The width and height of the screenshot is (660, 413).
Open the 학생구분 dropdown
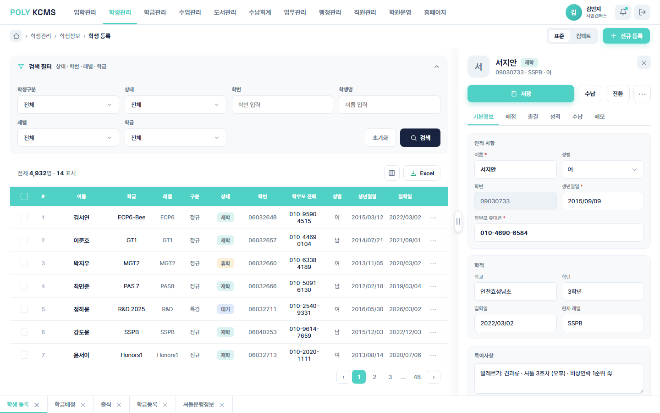click(x=68, y=105)
